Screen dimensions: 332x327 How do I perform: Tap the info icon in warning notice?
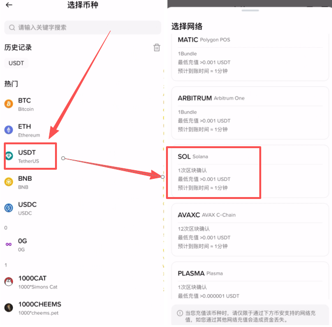point(180,313)
